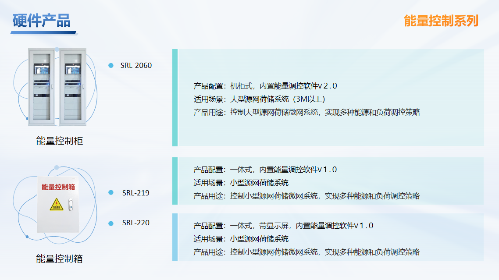Click the light blue accent bar beside the SRL-220 panel

pyautogui.click(x=175, y=237)
